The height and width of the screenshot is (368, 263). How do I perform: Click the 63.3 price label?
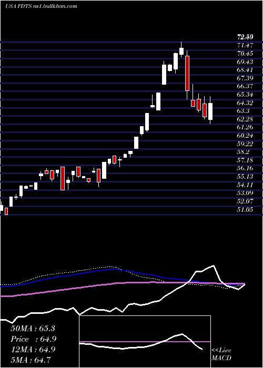[243, 111]
